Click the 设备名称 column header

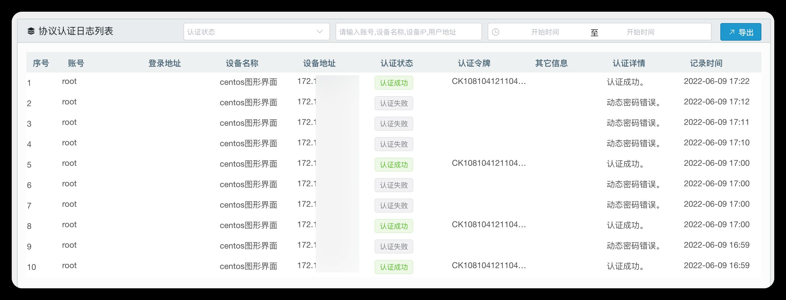click(242, 63)
